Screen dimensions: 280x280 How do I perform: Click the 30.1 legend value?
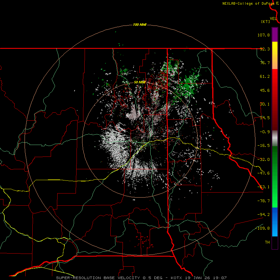tap(265, 104)
